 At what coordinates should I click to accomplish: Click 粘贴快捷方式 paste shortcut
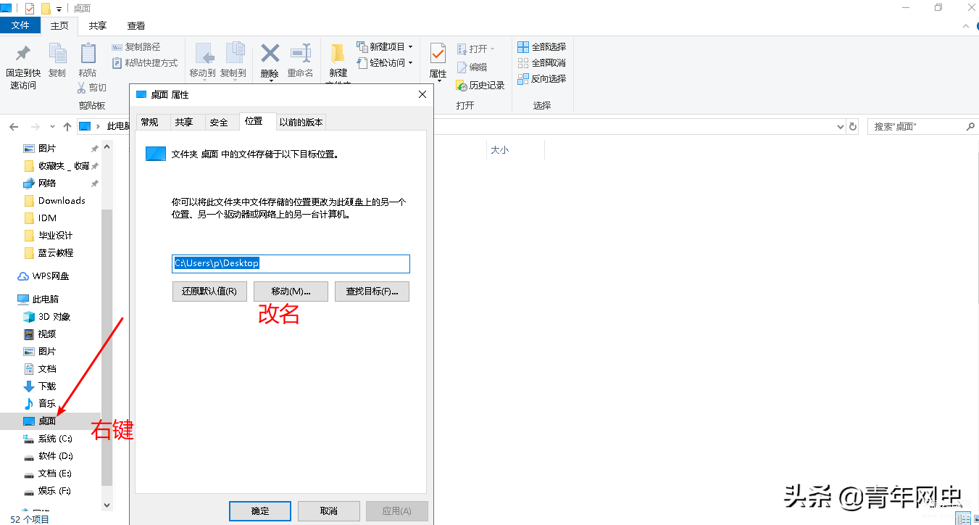(x=145, y=63)
